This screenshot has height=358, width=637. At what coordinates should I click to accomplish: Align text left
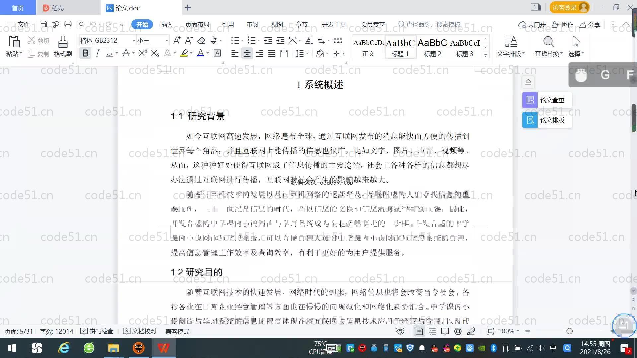click(x=235, y=54)
